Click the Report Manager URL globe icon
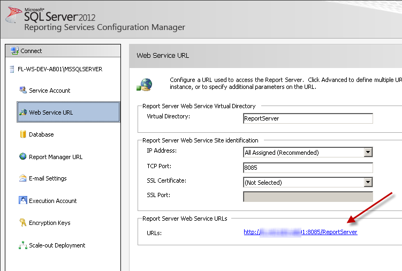The width and height of the screenshot is (402, 271). tap(23, 156)
